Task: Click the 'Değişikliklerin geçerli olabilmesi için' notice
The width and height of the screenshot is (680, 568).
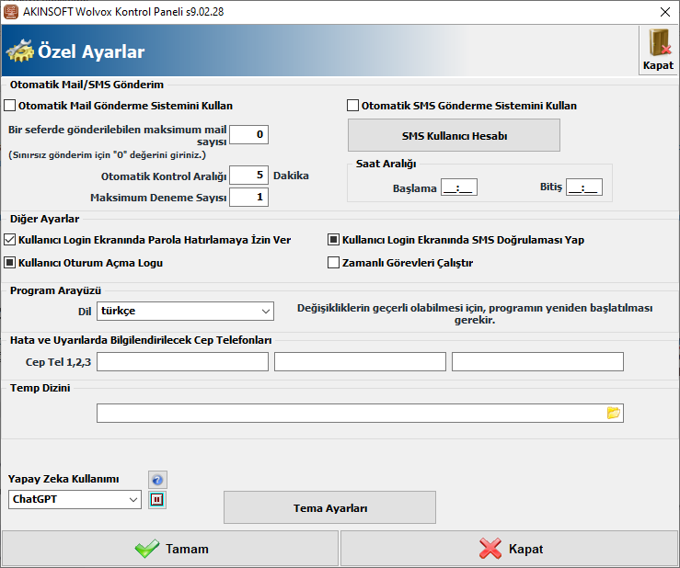Action: click(x=475, y=313)
